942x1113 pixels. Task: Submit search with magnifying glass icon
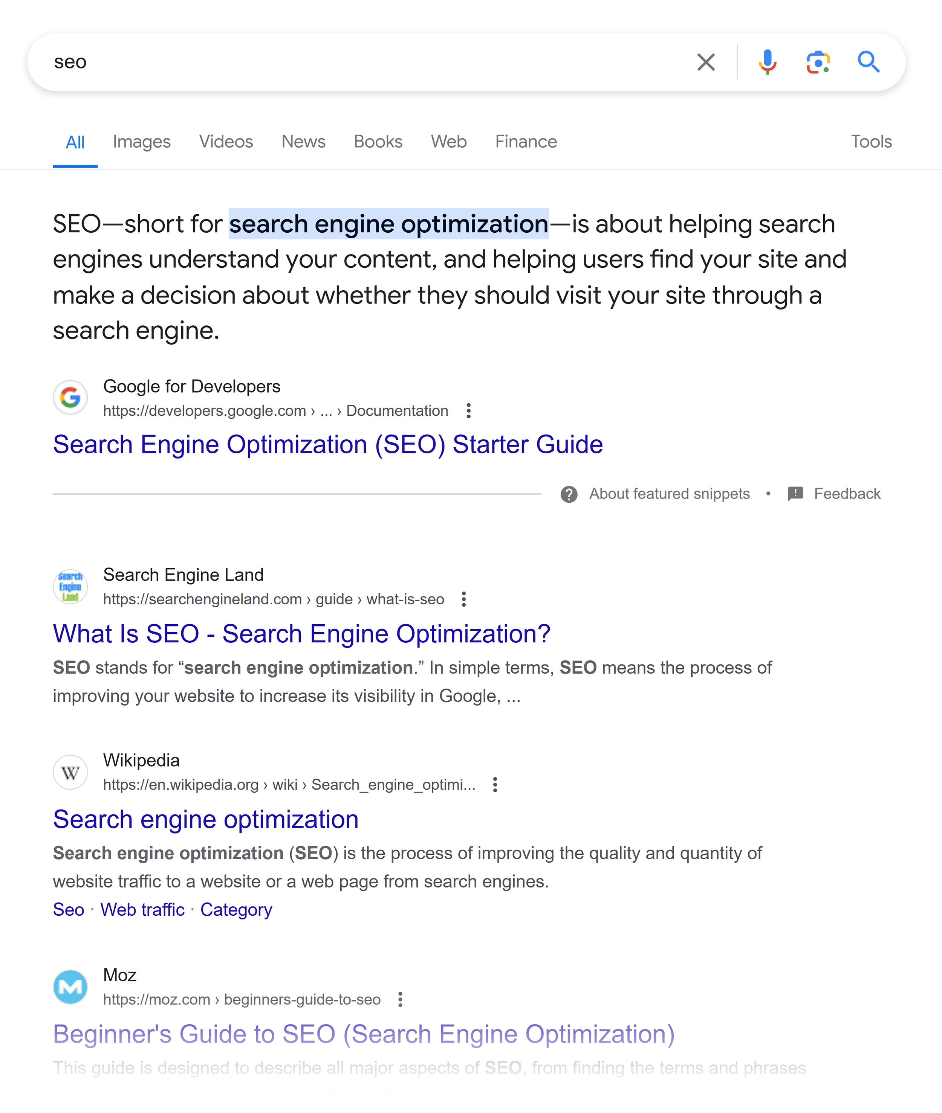tap(869, 63)
